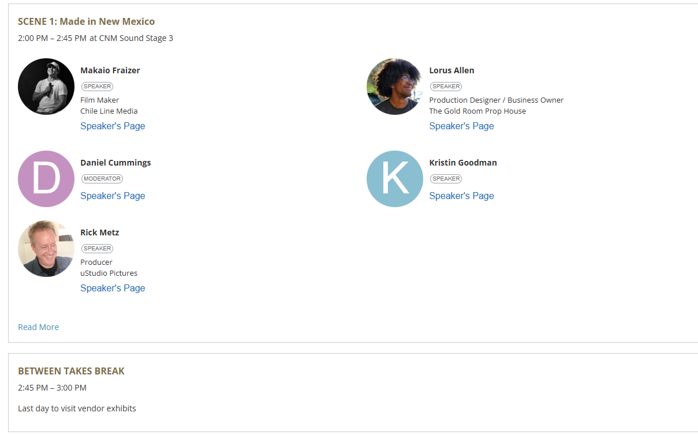
Task: Select the Makaio Fraizer name text
Action: 110,70
